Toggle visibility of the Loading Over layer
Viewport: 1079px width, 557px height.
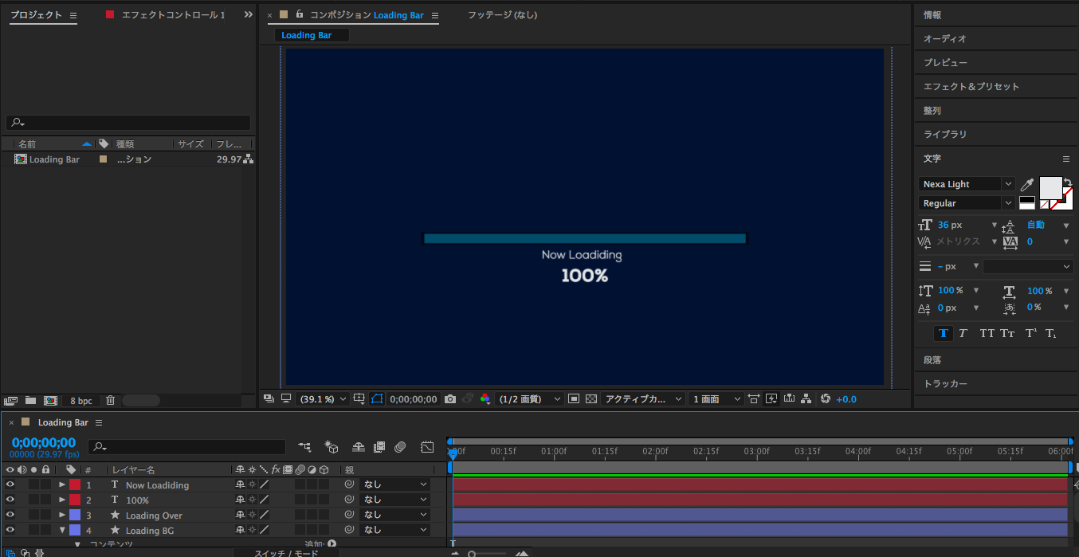click(10, 515)
